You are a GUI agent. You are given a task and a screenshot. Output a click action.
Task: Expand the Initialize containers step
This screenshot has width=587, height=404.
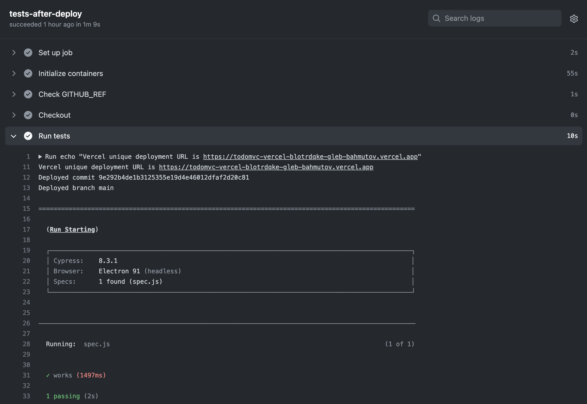14,73
